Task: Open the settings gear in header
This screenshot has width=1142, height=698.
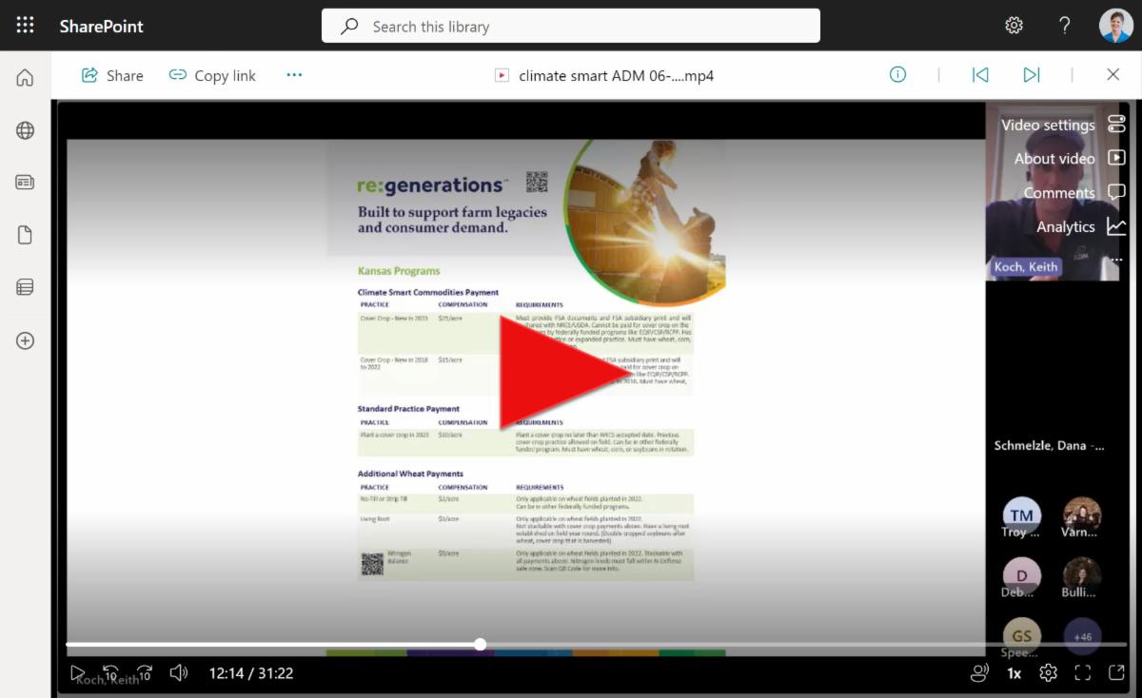Action: (x=1014, y=26)
